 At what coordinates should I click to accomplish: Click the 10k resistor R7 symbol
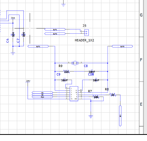point(96,97)
